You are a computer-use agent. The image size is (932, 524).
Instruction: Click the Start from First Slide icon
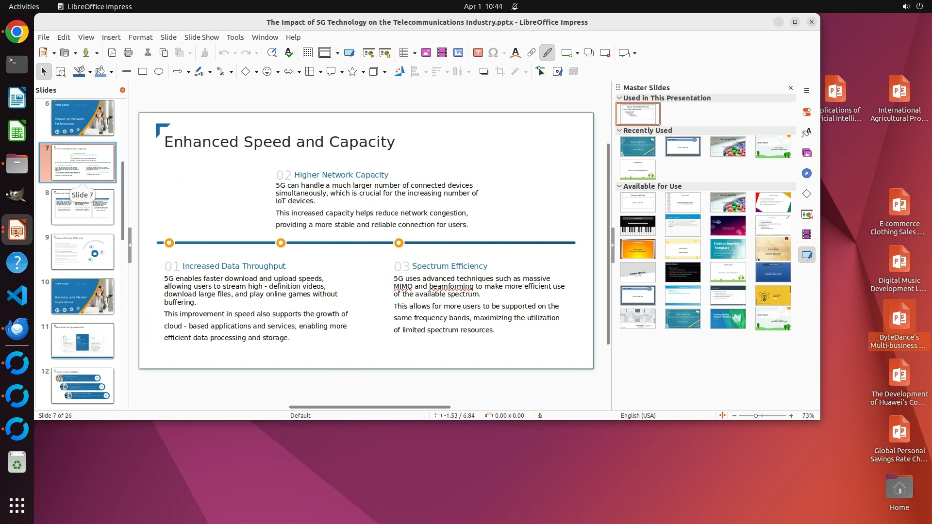pos(369,53)
